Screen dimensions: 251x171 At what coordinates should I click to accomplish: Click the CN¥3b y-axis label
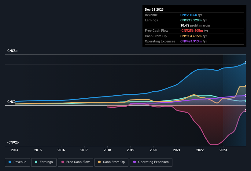click(x=13, y=51)
